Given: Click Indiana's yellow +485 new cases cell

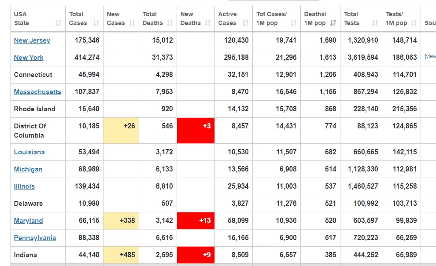Looking at the screenshot, I should pos(121,255).
